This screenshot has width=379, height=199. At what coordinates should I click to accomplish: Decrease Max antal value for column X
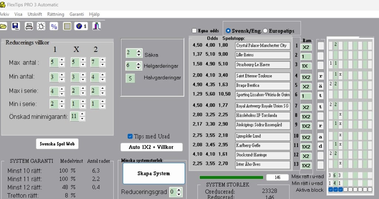[x=83, y=64]
